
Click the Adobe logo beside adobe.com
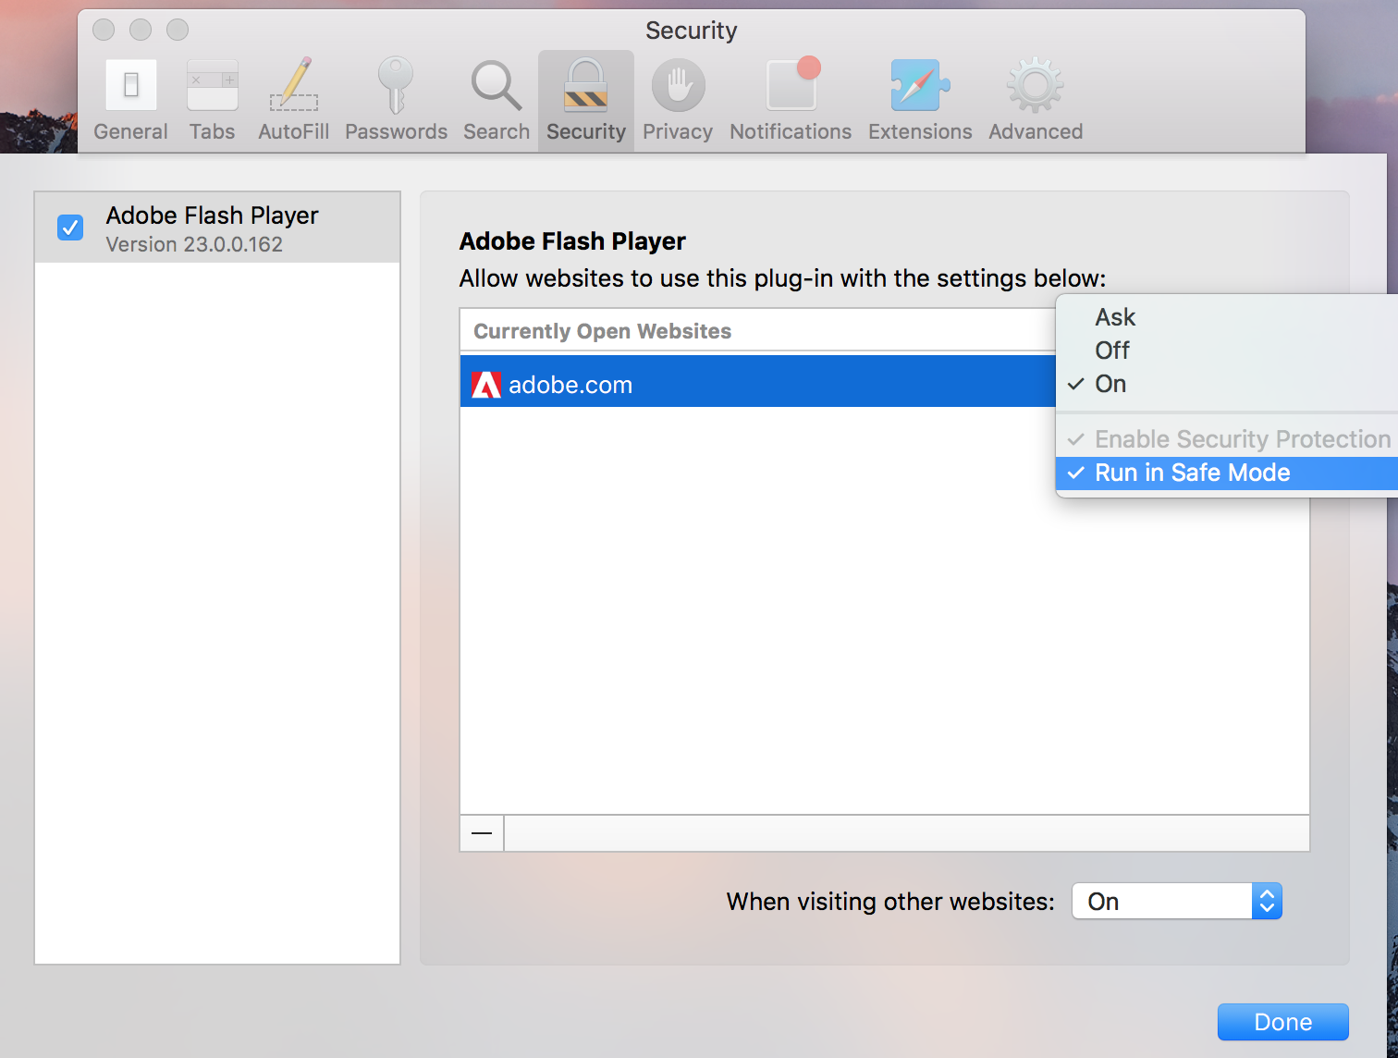(486, 385)
